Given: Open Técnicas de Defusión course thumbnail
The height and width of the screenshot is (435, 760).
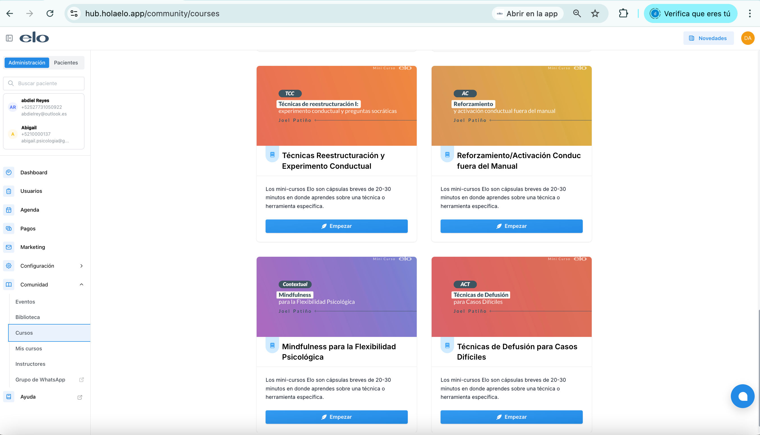Looking at the screenshot, I should pos(511,296).
